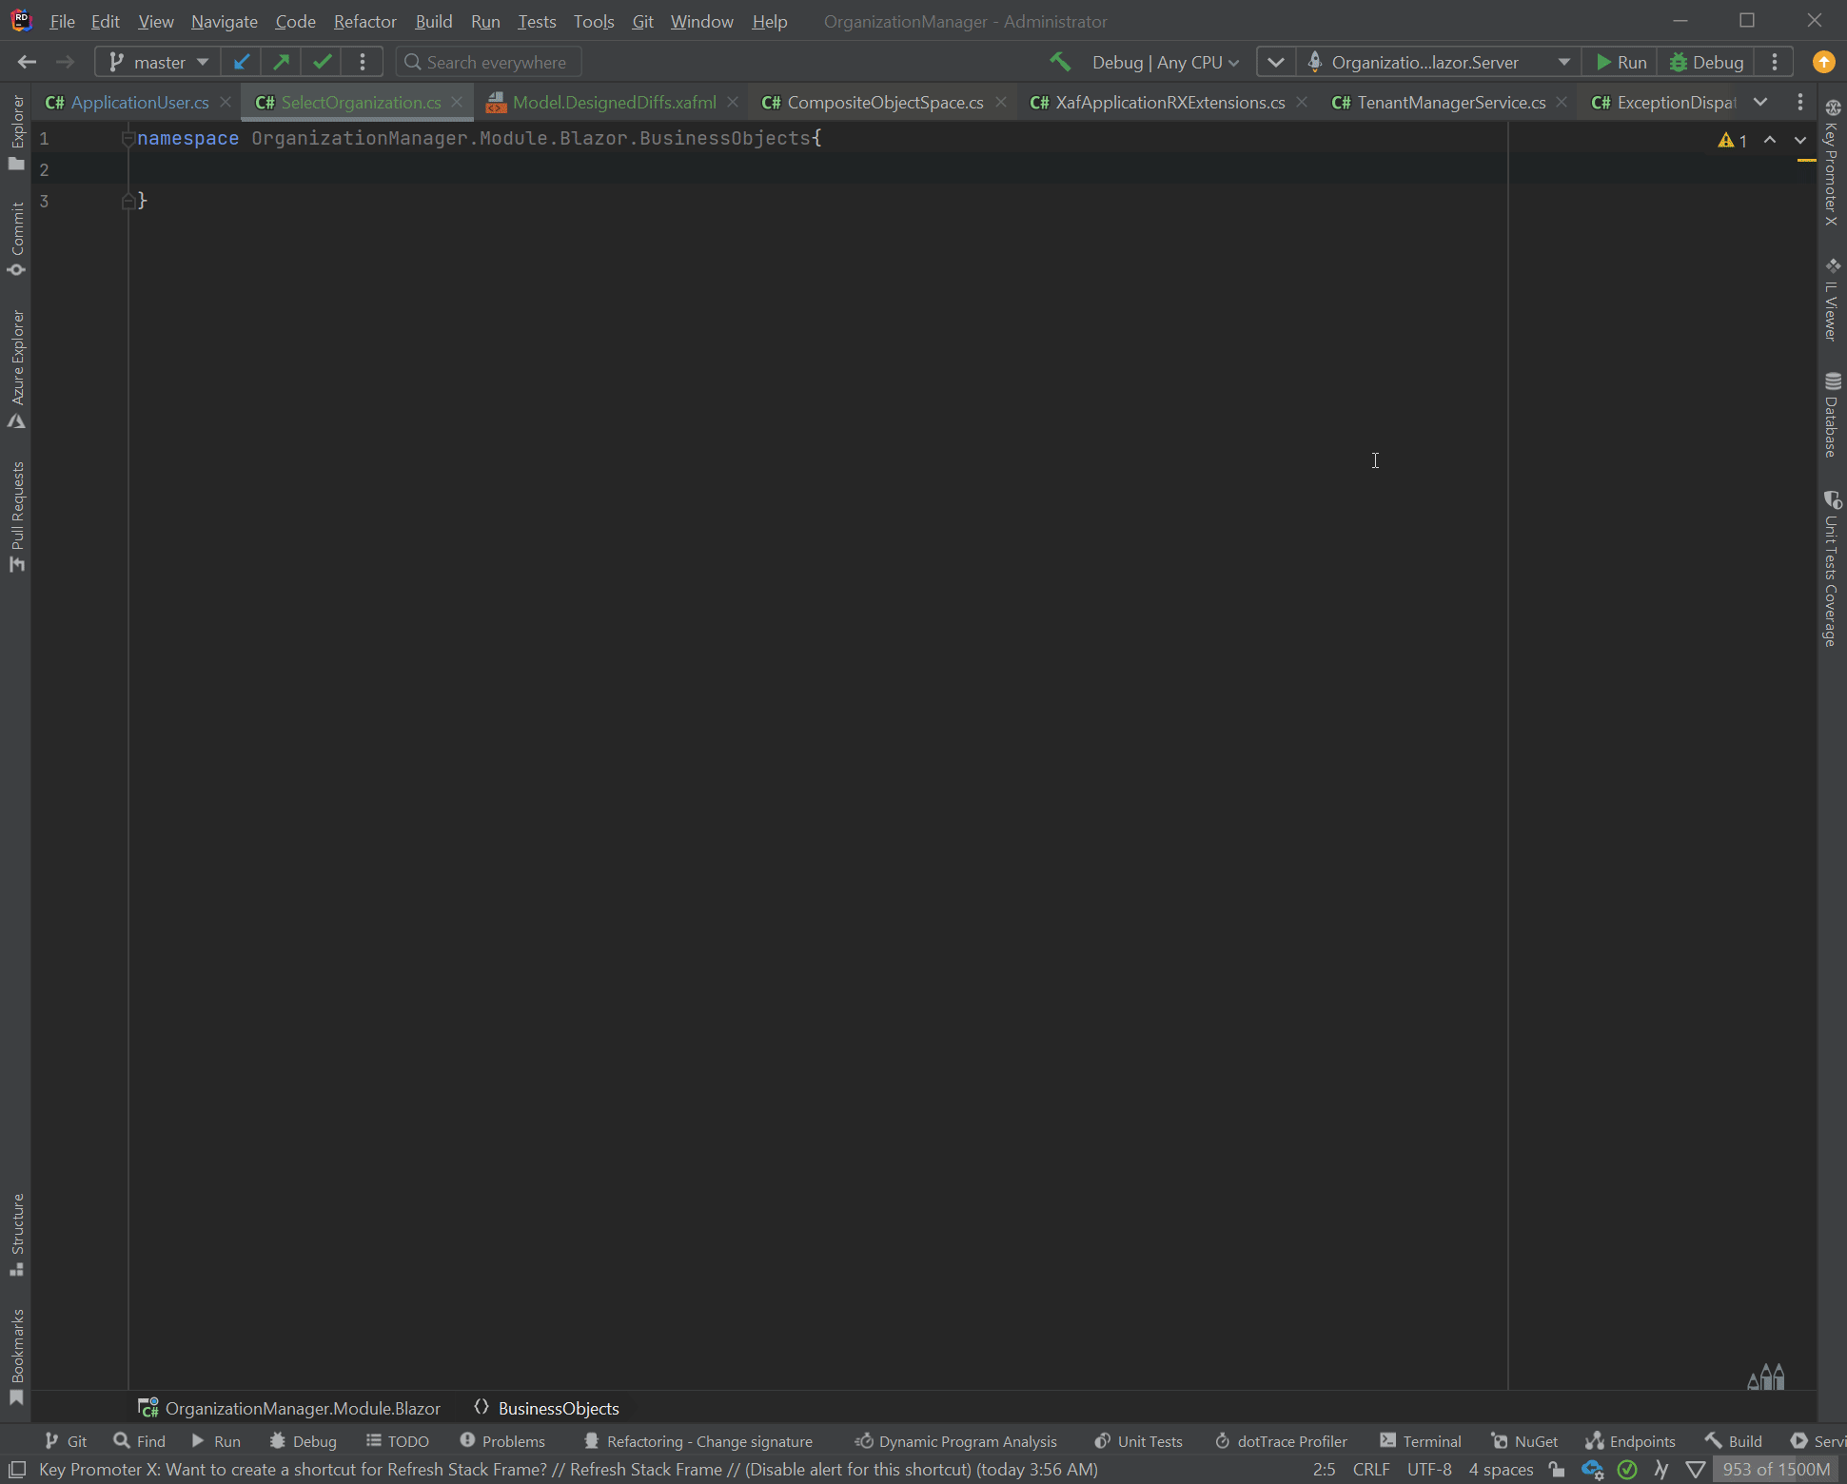
Task: Switch to the TenantManagerService.cs tab
Action: point(1450,102)
